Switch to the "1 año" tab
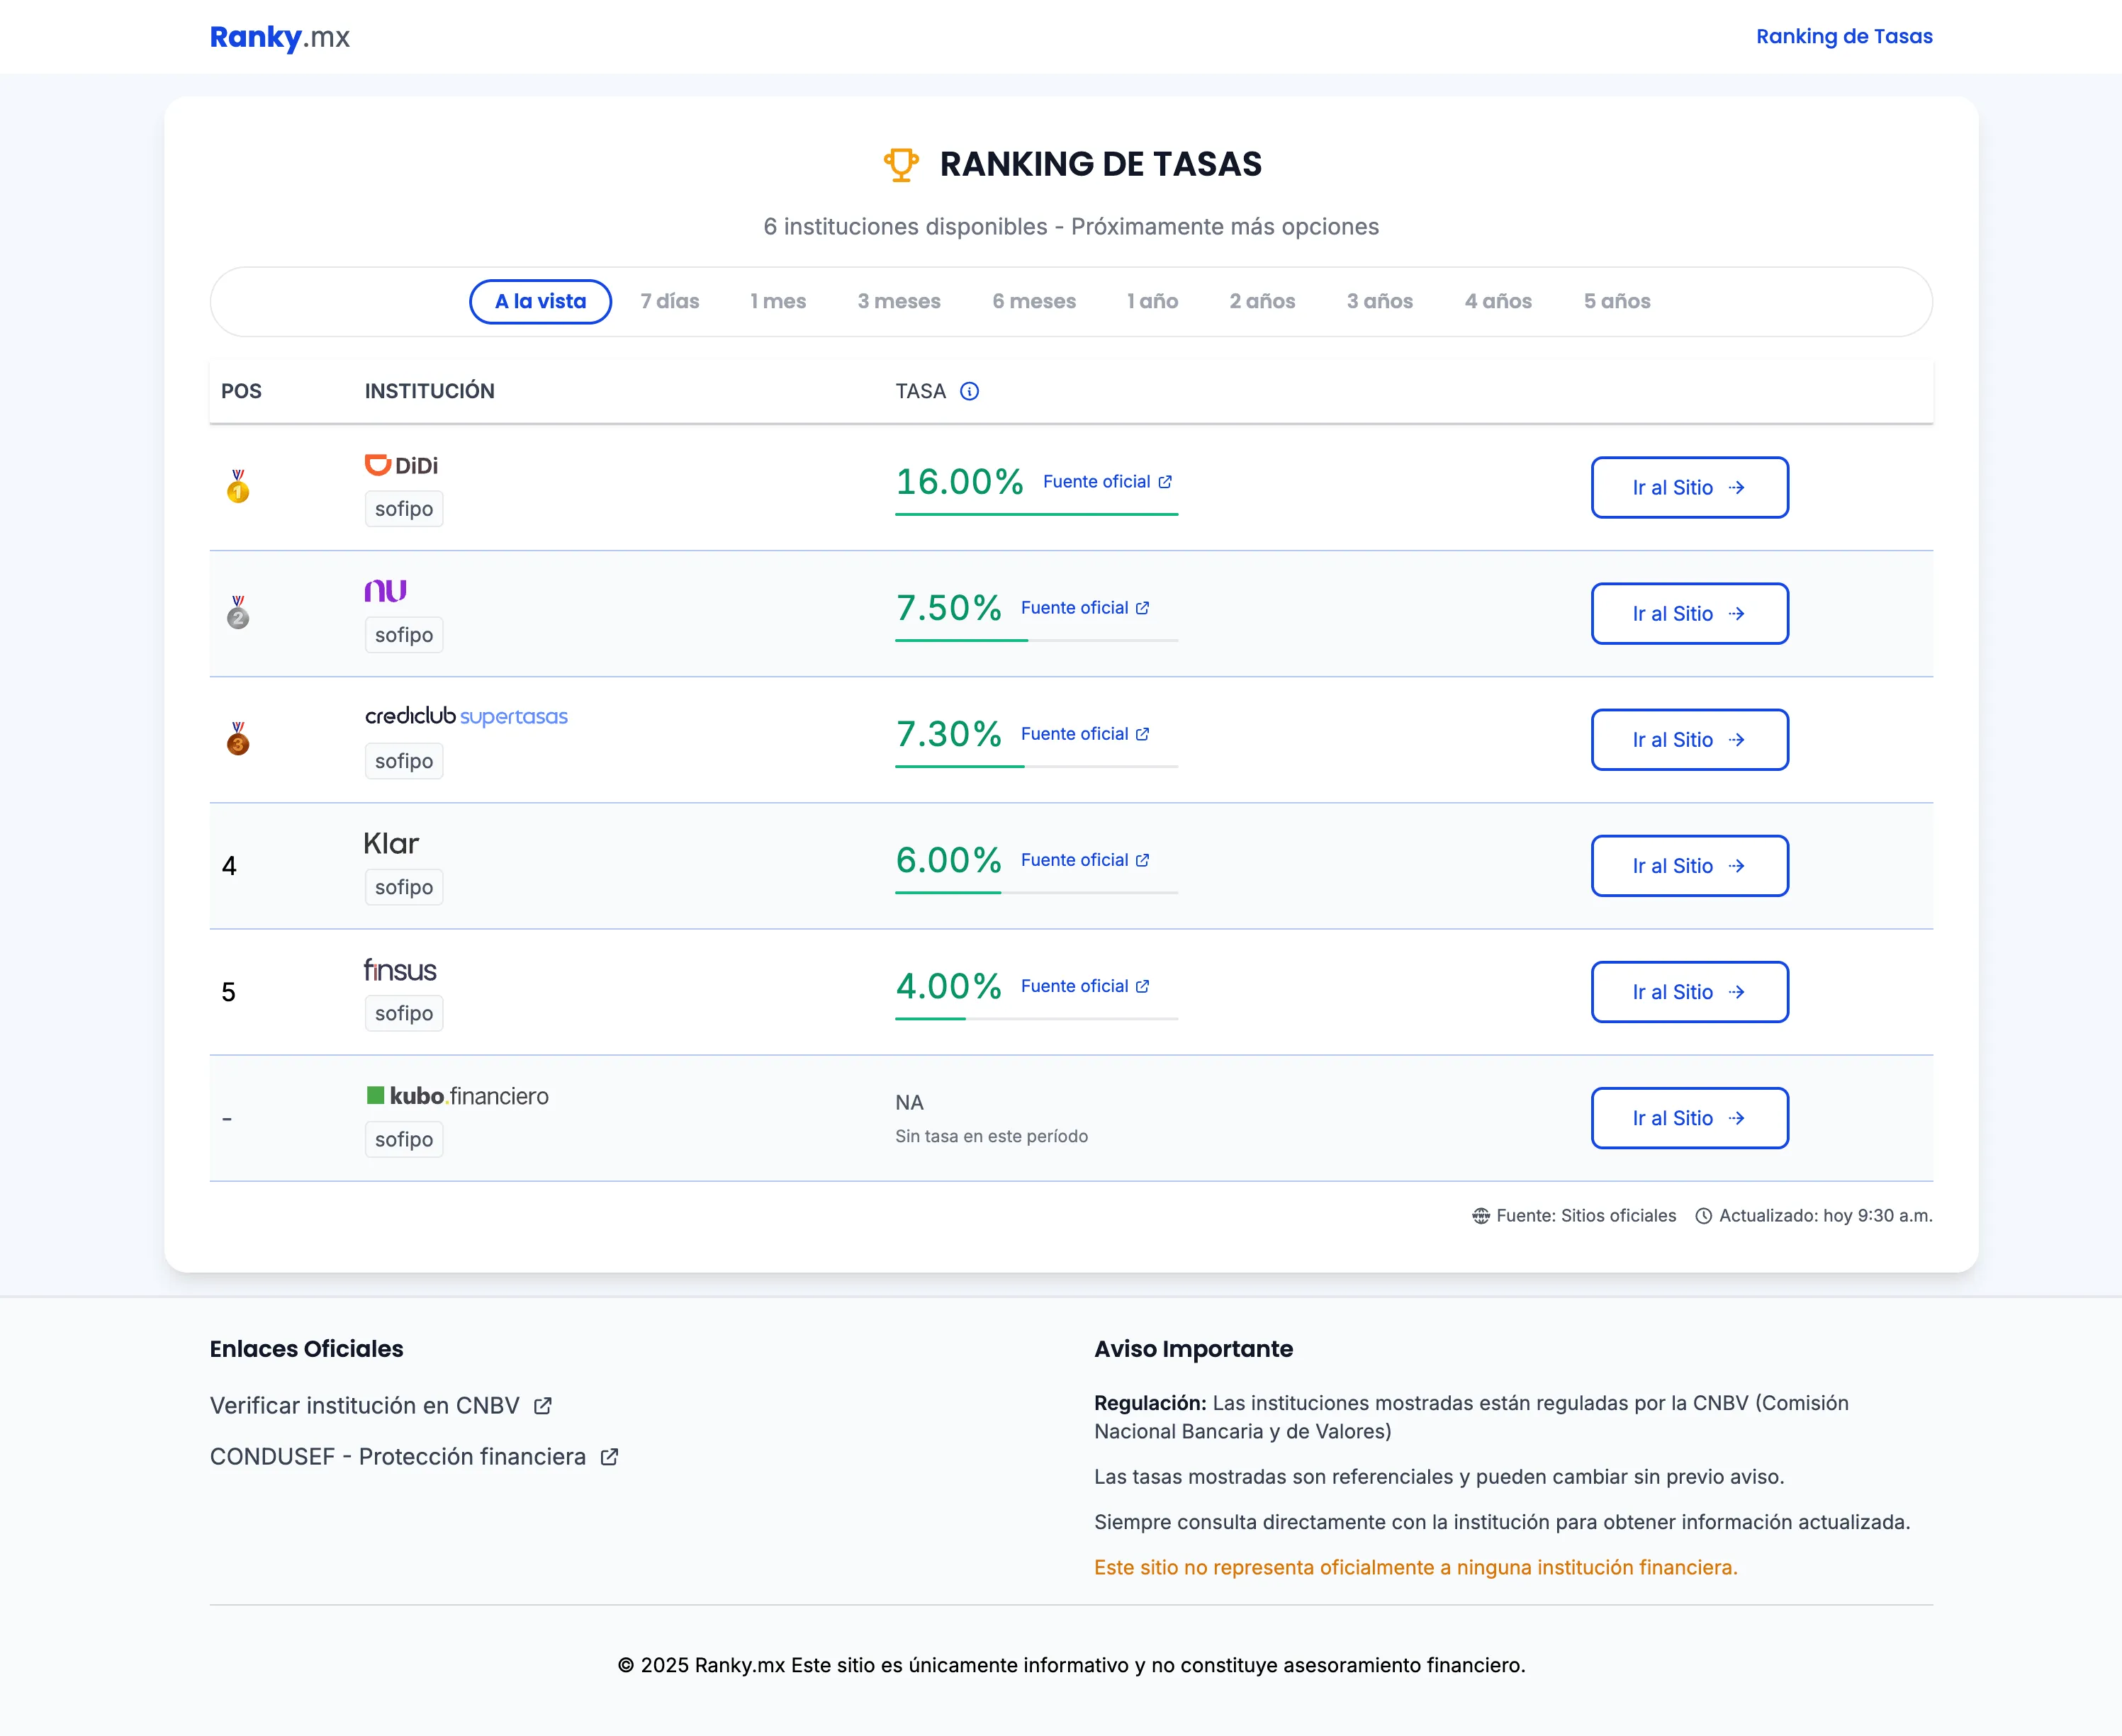The width and height of the screenshot is (2122, 1736). pyautogui.click(x=1152, y=301)
